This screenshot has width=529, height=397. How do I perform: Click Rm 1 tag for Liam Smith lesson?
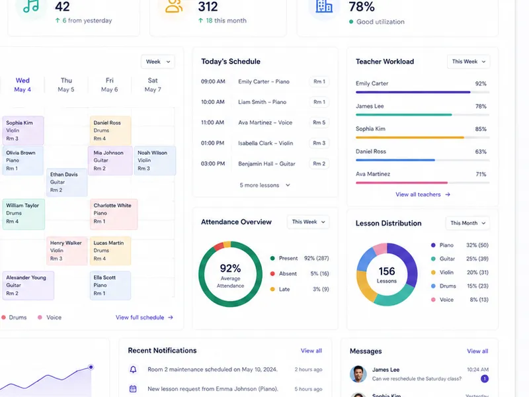coord(319,102)
